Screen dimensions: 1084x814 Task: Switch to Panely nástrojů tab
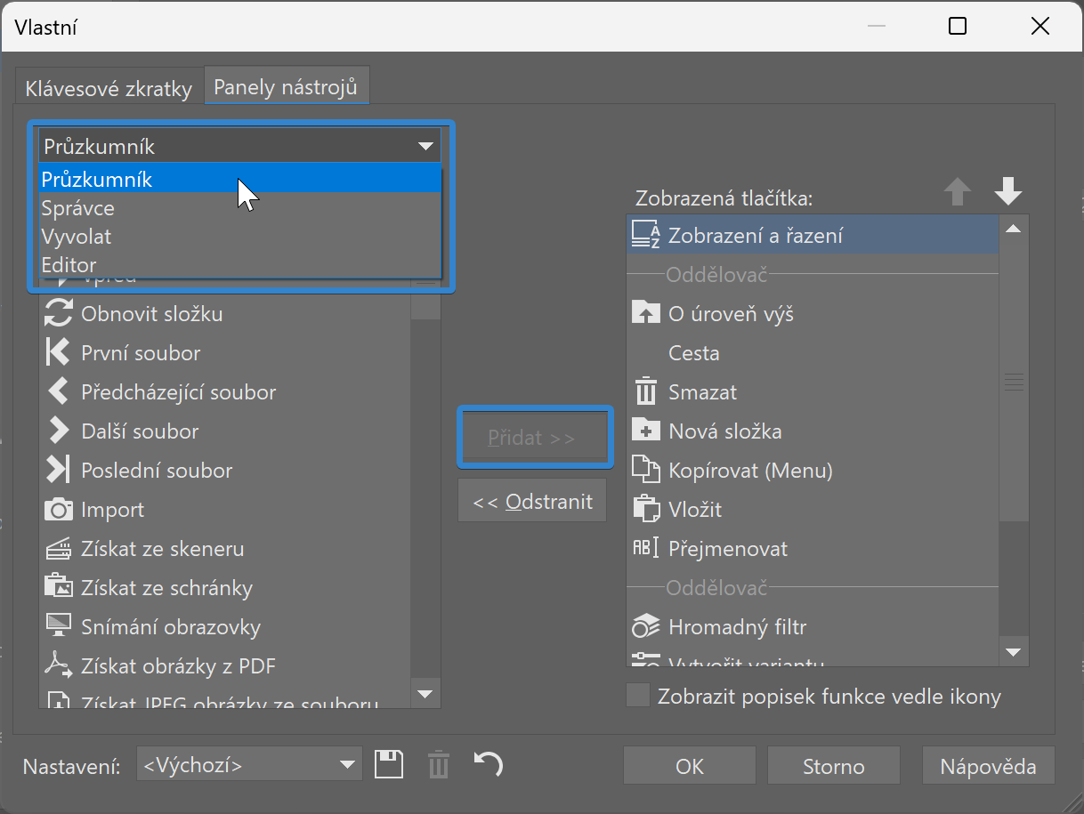[x=286, y=87]
